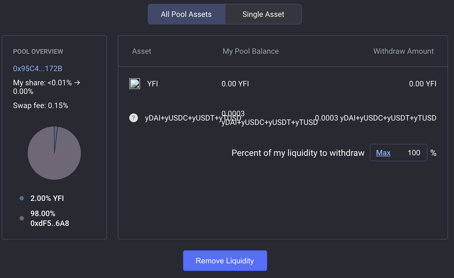Click the blue YFI legend dot
Image resolution: width=454 pixels, height=278 pixels.
click(x=22, y=198)
